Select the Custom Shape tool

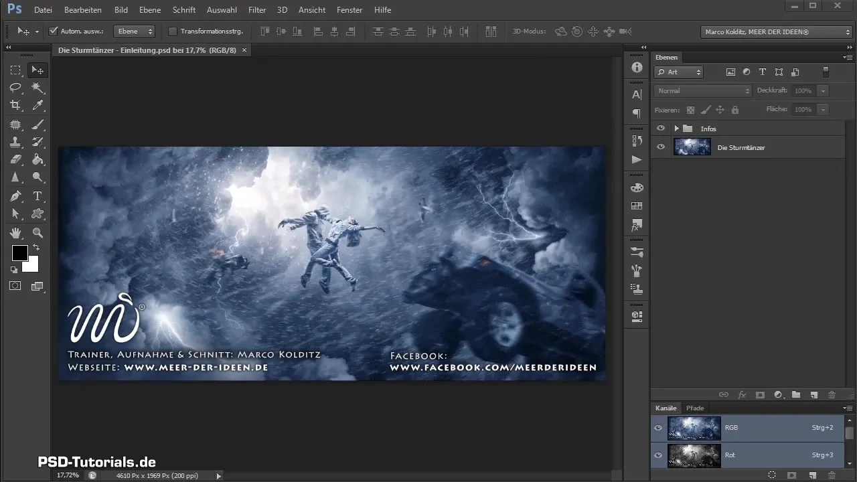[x=37, y=214]
